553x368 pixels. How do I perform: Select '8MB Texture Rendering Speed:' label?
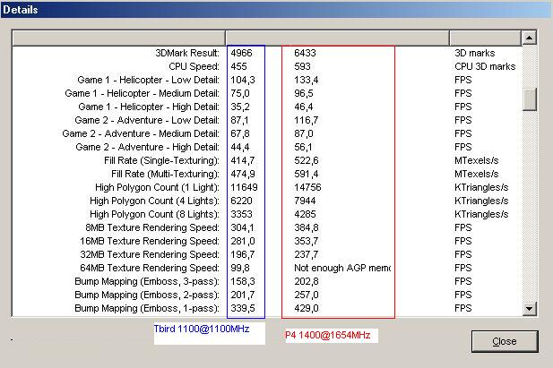[x=152, y=227]
